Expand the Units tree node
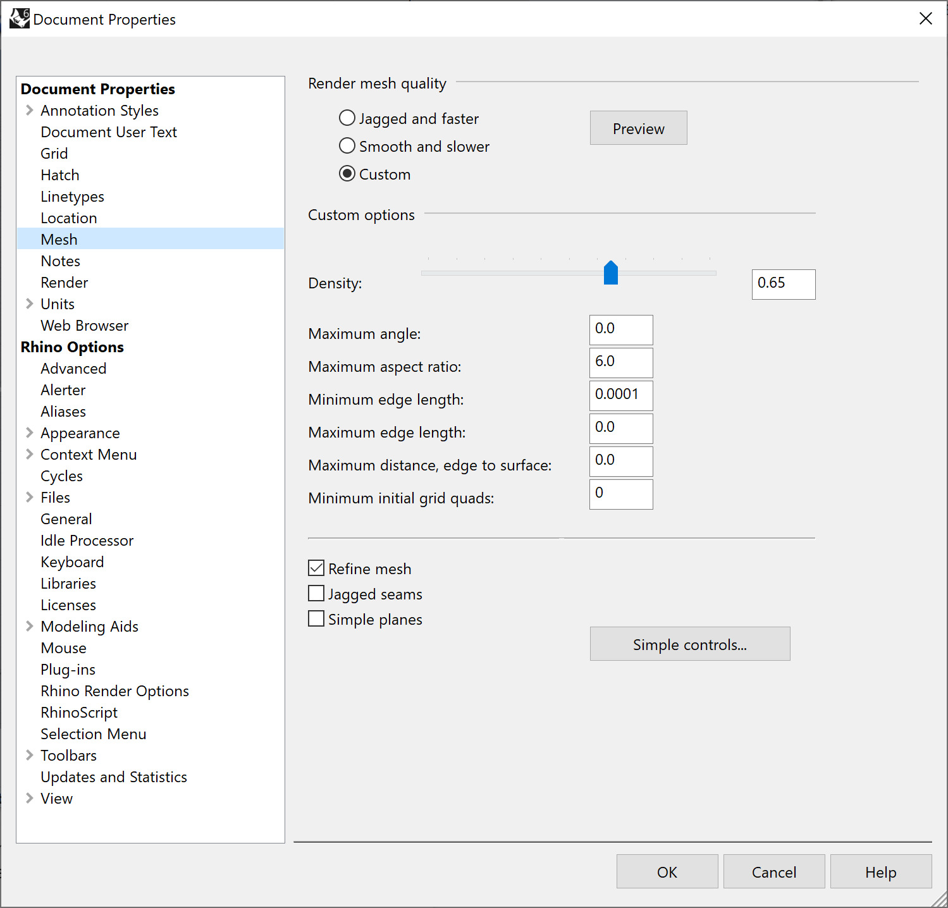This screenshot has height=908, width=948. [x=29, y=304]
